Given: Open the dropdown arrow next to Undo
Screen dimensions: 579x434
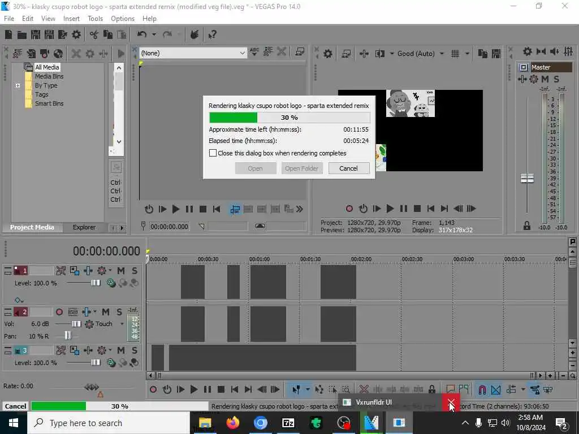Looking at the screenshot, I should coord(154,34).
